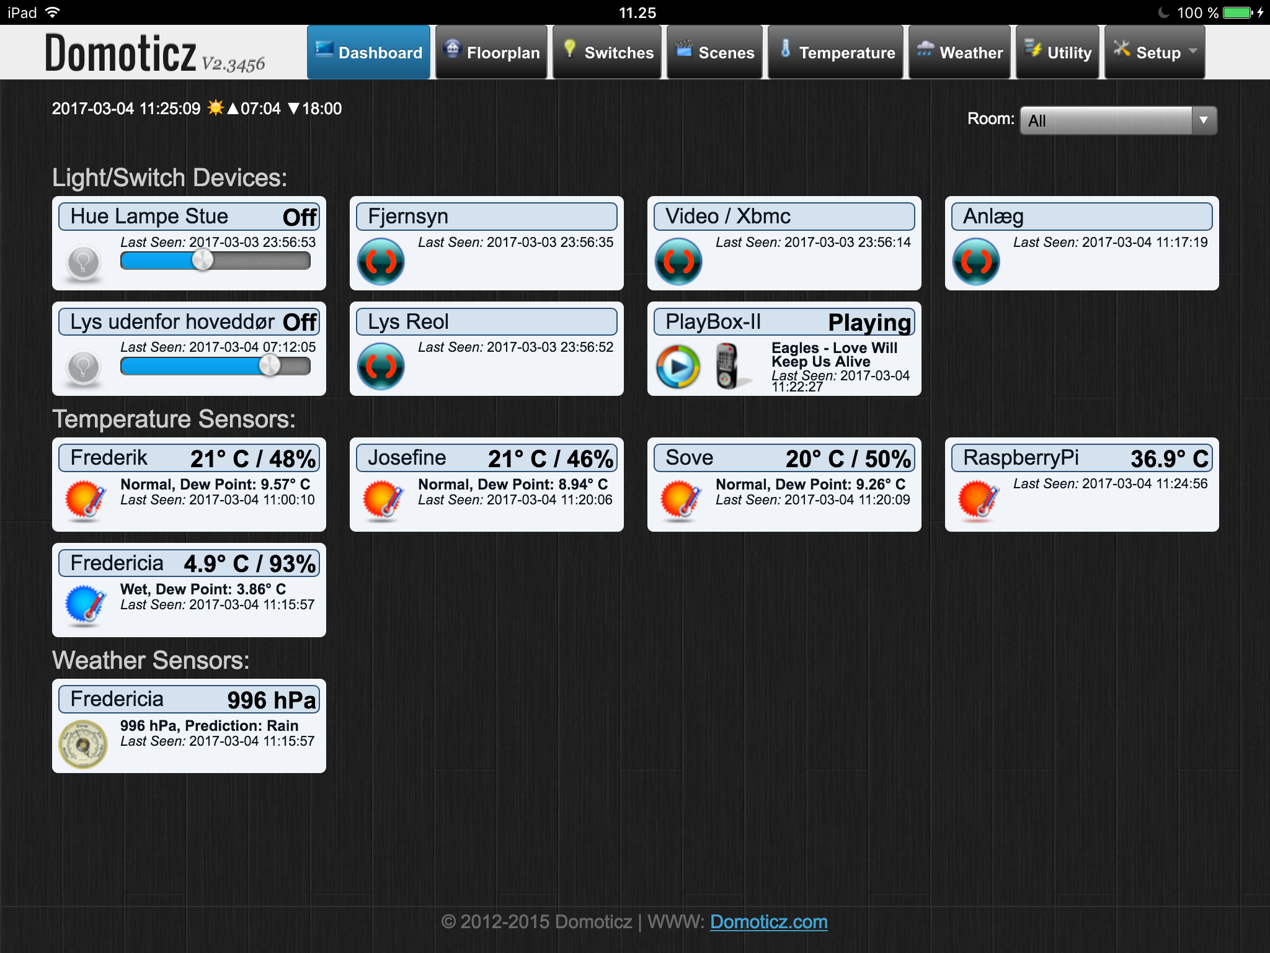Click the Fredericia 4.9° C / 93% header
This screenshot has width=1270, height=953.
click(x=189, y=563)
